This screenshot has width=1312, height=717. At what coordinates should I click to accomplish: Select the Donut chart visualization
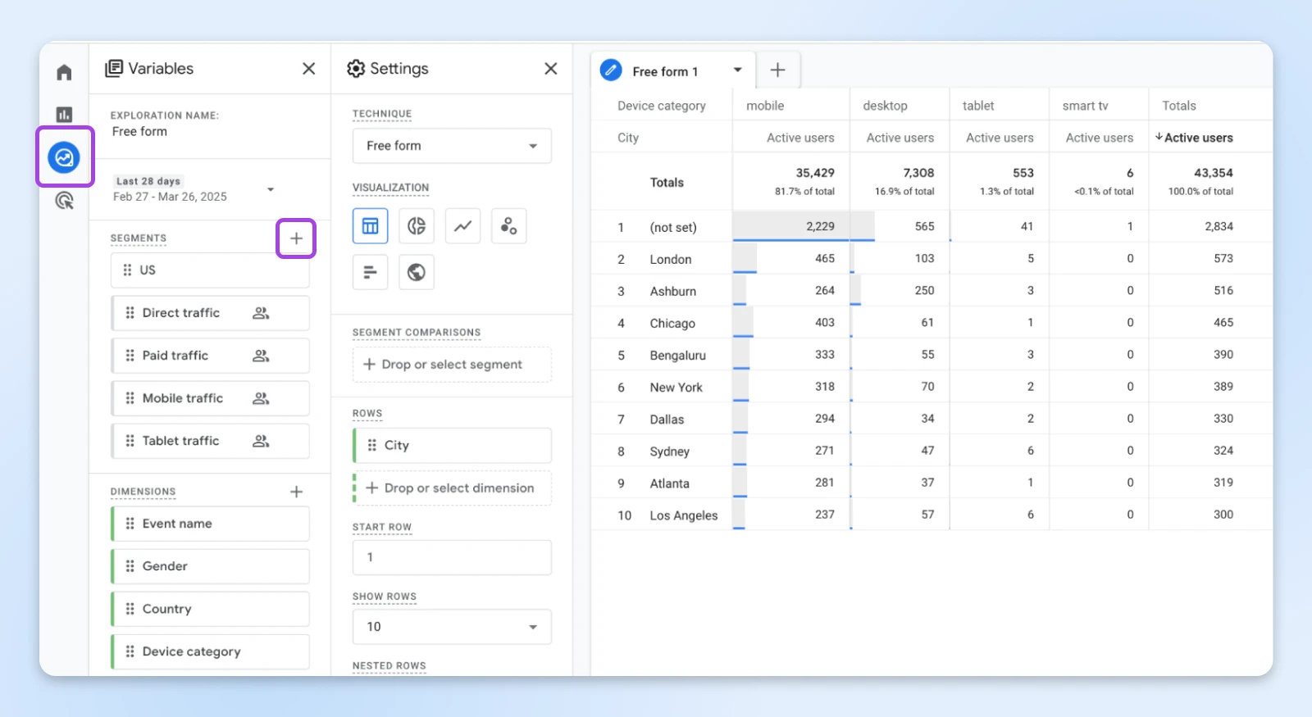pos(417,226)
